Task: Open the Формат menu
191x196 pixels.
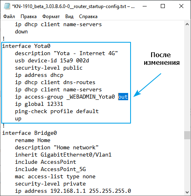Action: (x=51, y=17)
